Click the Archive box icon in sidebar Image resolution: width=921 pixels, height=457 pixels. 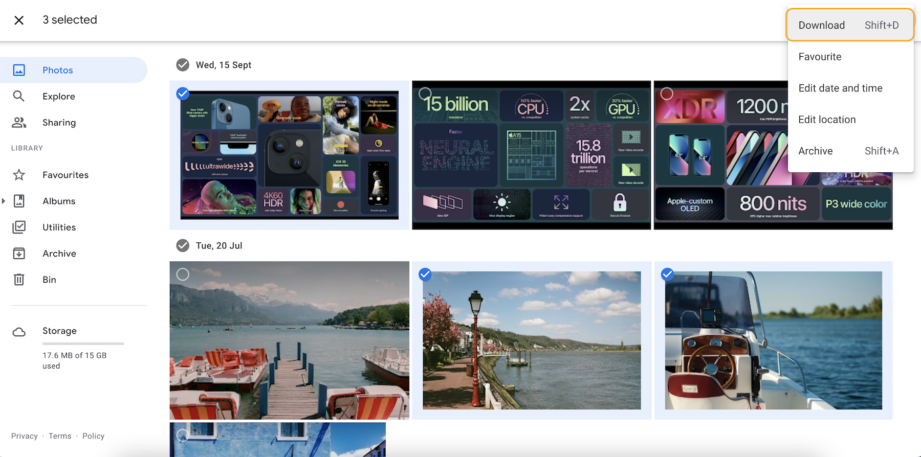pos(19,254)
